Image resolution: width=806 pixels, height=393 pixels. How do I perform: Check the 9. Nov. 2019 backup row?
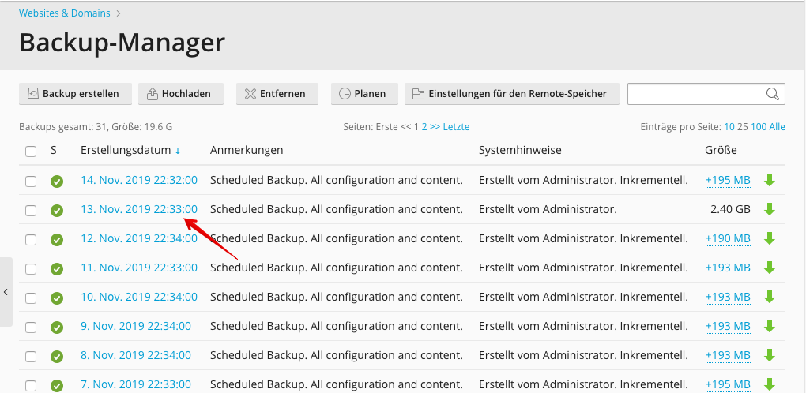tap(31, 327)
